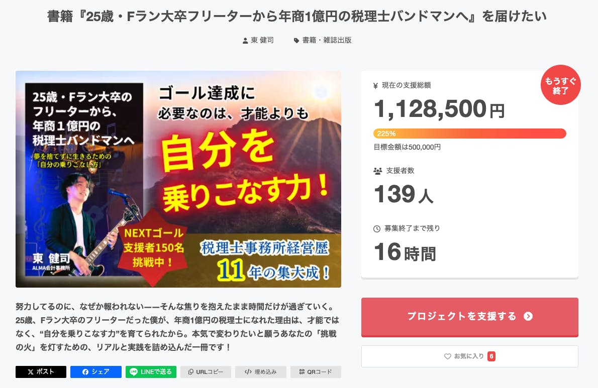
Task: Click the arrow icon in the support button
Action: (528, 316)
